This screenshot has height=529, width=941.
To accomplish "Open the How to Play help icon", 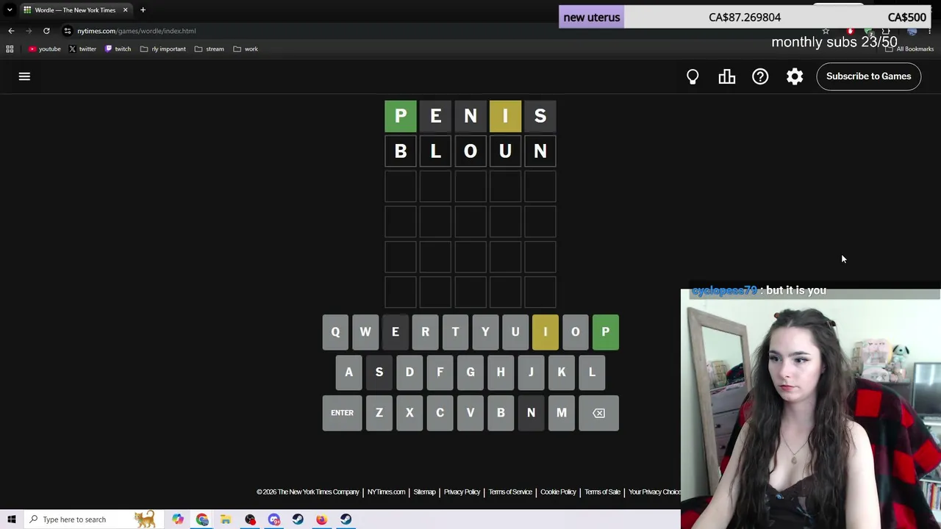I will (760, 76).
